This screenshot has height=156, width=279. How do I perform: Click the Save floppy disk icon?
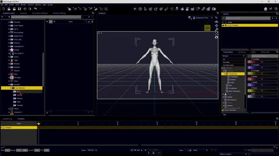[x=19, y=9]
